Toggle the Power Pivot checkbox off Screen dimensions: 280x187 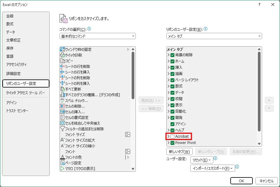point(173,143)
